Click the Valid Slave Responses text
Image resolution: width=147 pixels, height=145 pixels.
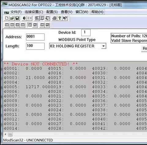point(129,40)
